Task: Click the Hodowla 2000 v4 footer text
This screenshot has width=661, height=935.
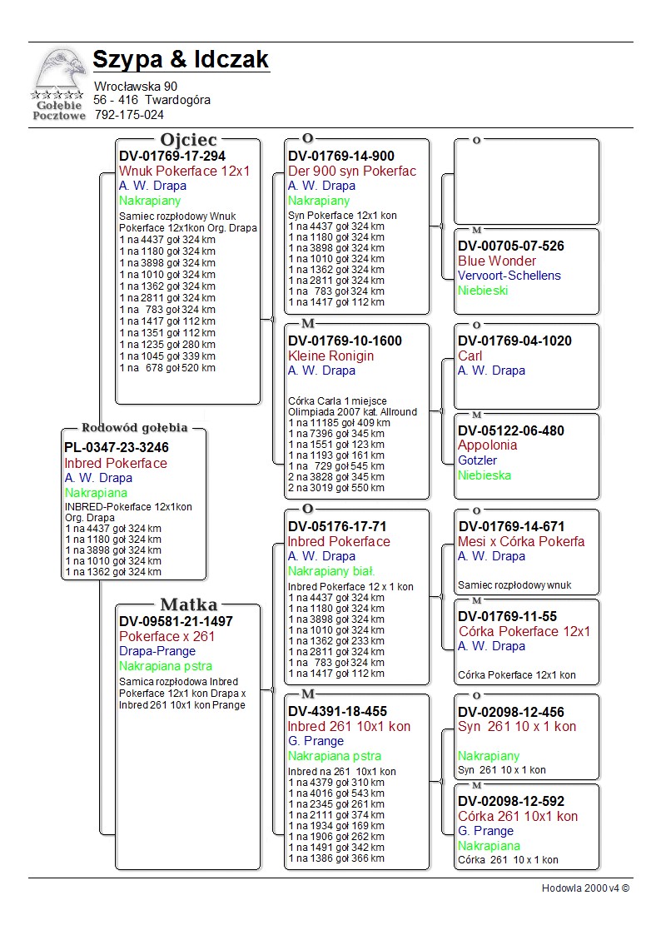Action: pyautogui.click(x=585, y=888)
